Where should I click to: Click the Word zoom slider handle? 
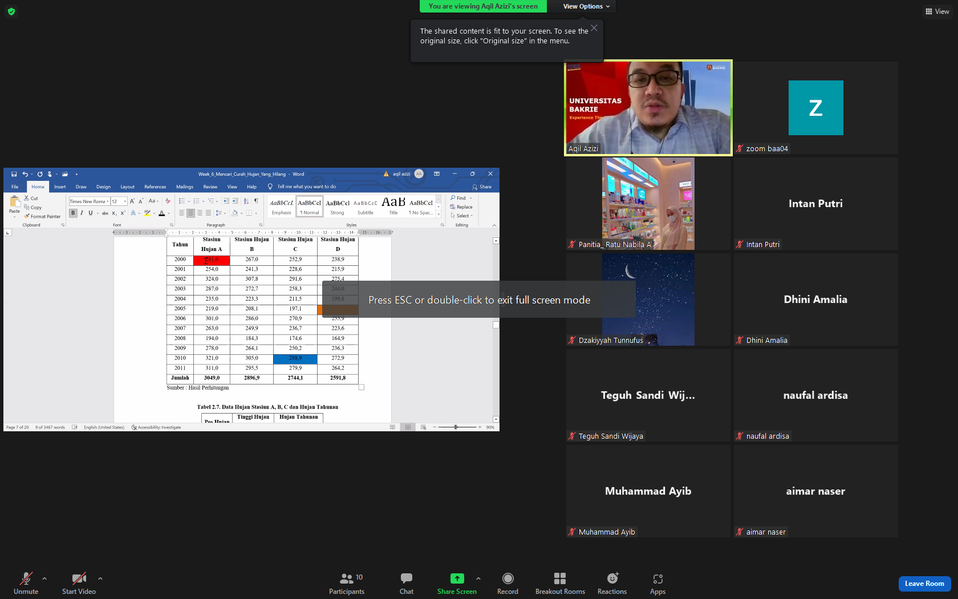[456, 427]
